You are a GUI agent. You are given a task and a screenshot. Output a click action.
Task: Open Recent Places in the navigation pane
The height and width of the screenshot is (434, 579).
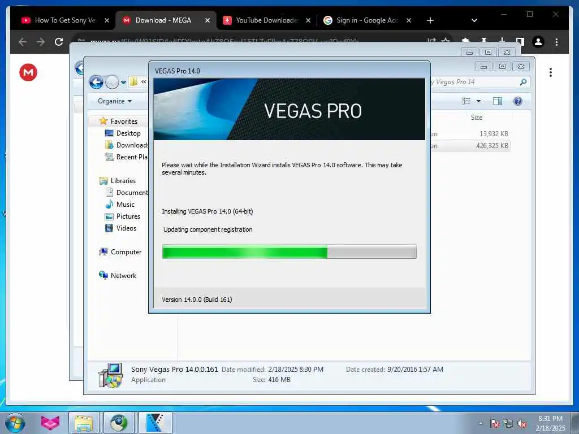point(127,157)
